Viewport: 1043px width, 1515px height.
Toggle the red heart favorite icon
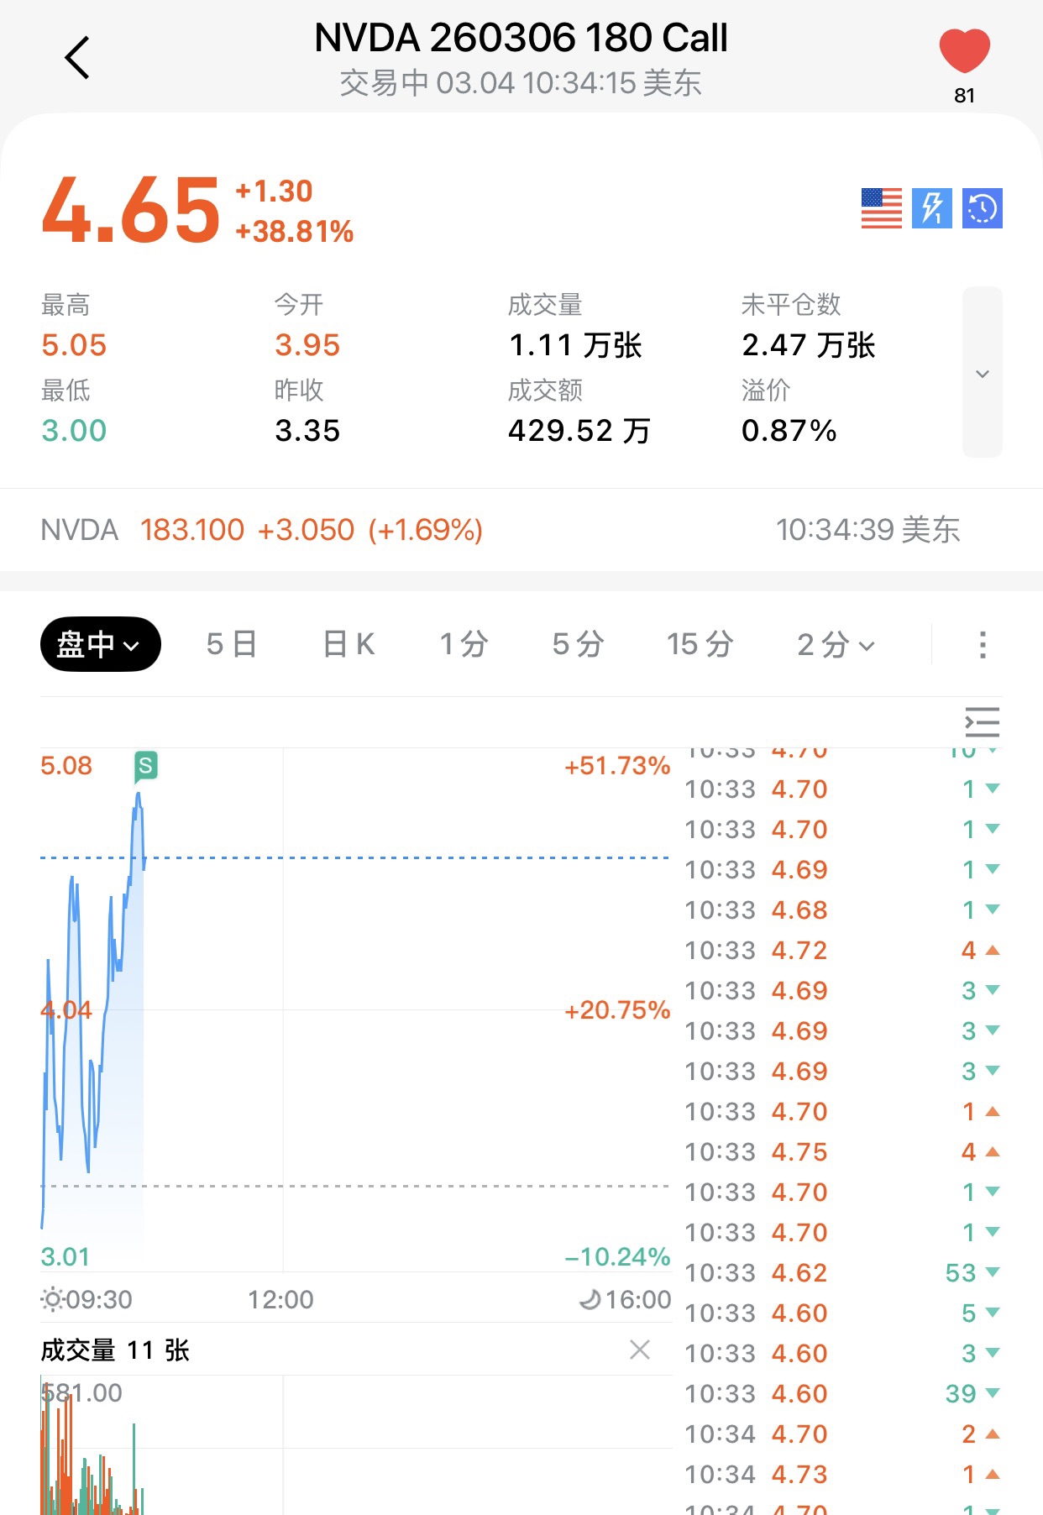tap(964, 50)
